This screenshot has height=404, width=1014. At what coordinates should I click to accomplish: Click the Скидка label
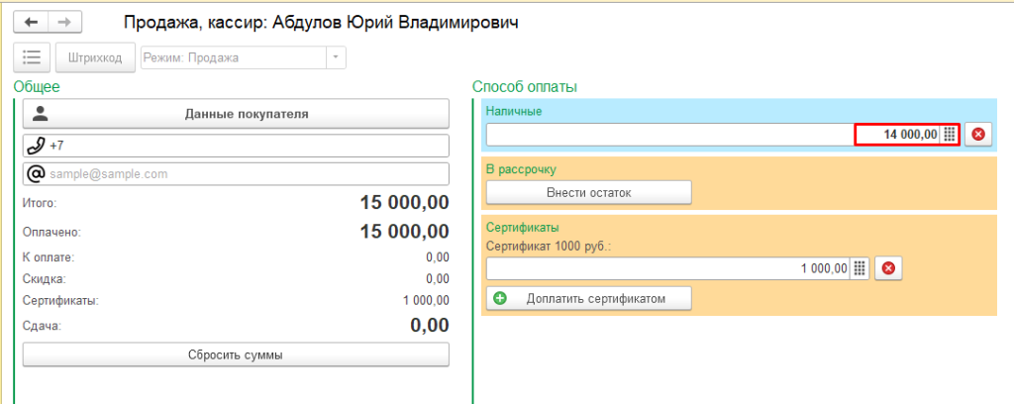[x=44, y=279]
